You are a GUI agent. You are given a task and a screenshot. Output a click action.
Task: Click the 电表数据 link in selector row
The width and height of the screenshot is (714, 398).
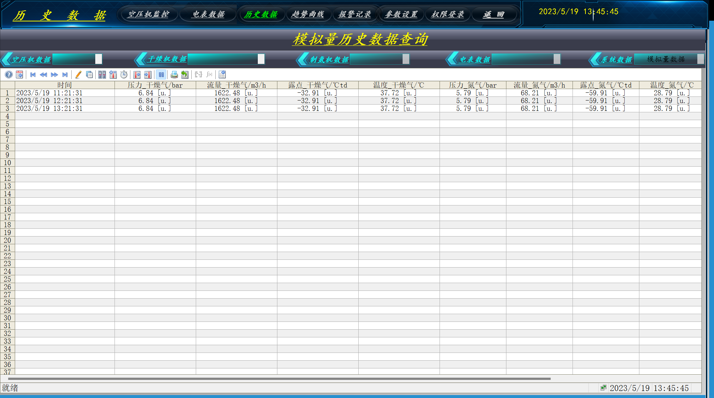[x=475, y=59]
